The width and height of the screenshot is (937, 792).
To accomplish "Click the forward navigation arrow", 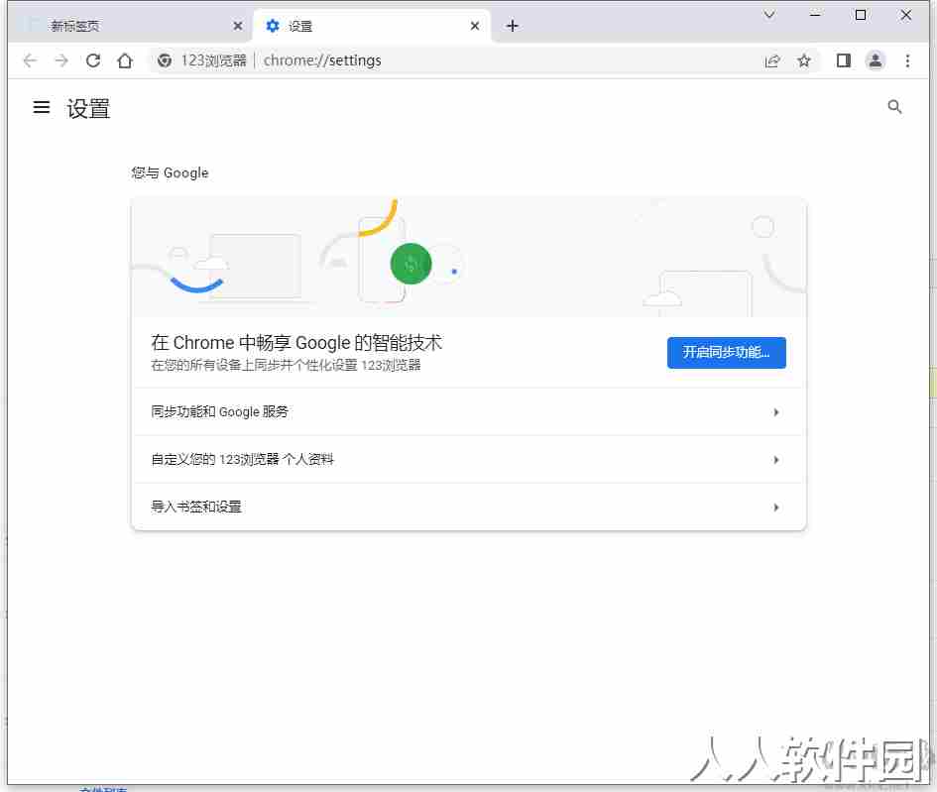I will [x=60, y=60].
